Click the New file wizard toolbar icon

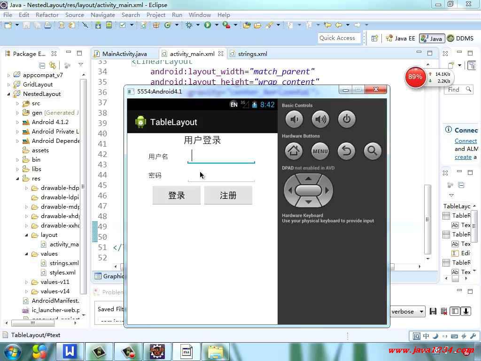pos(8,25)
